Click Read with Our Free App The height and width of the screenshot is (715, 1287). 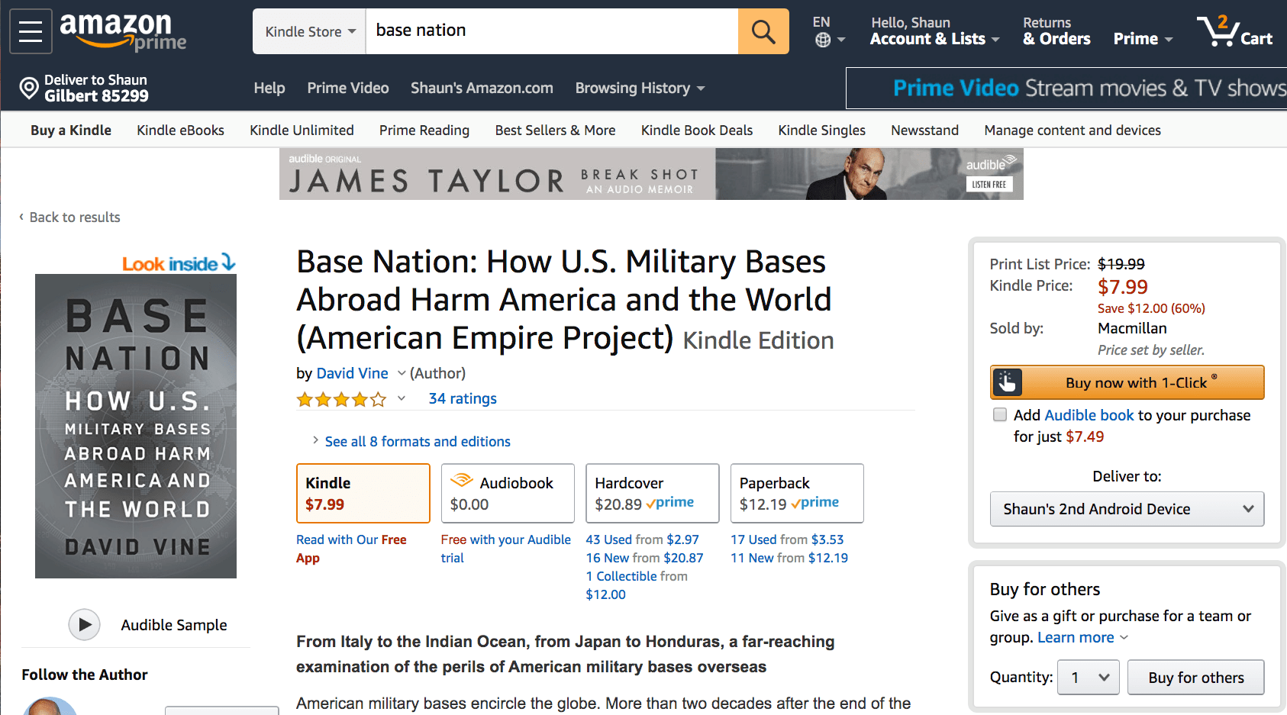351,549
